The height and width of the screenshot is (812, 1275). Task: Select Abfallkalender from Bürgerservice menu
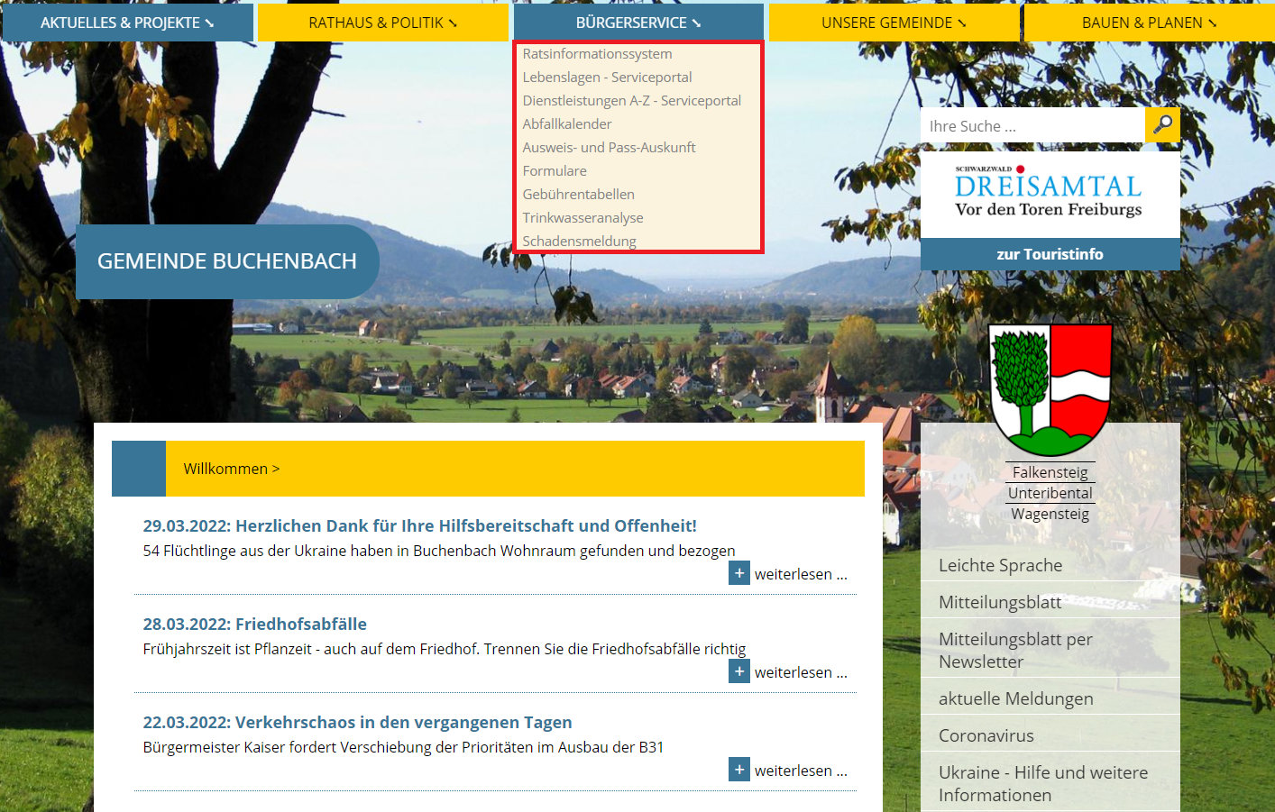pyautogui.click(x=567, y=124)
